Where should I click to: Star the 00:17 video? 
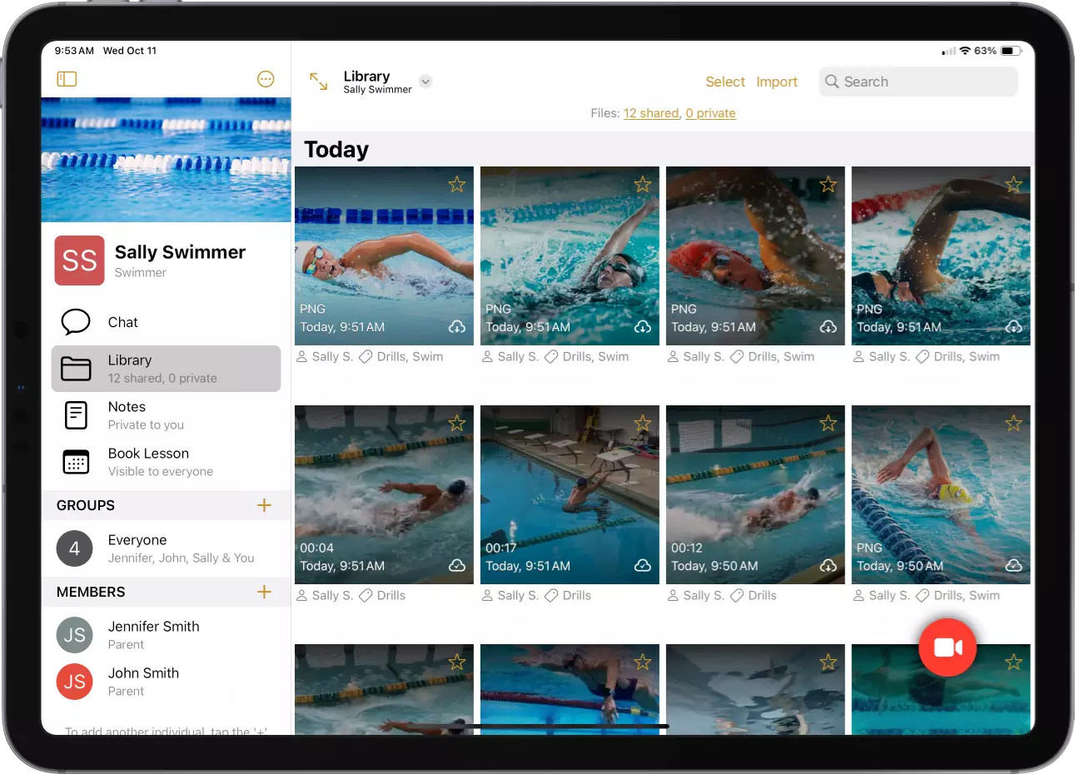click(643, 423)
